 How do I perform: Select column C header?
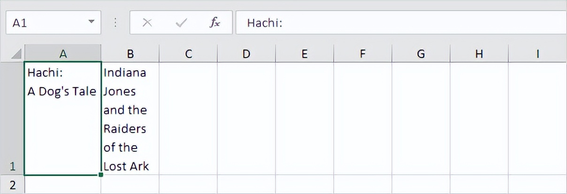[x=188, y=54]
